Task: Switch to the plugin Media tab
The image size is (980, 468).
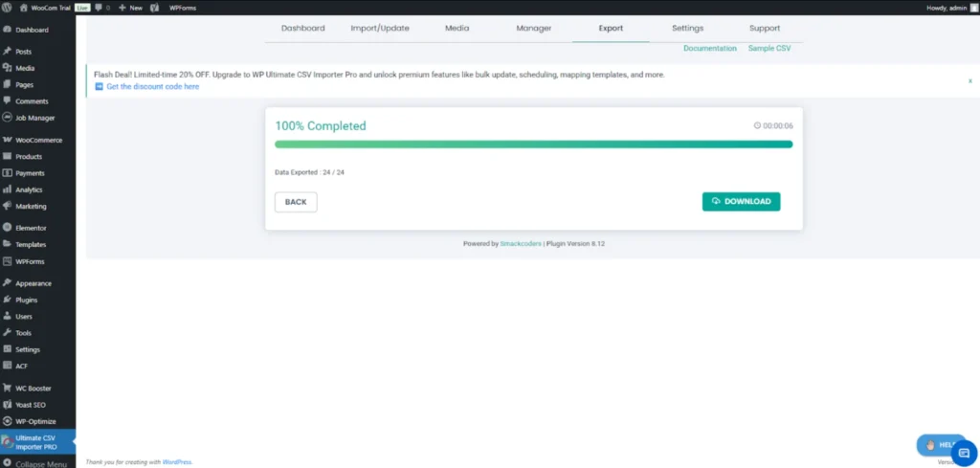Action: click(457, 28)
